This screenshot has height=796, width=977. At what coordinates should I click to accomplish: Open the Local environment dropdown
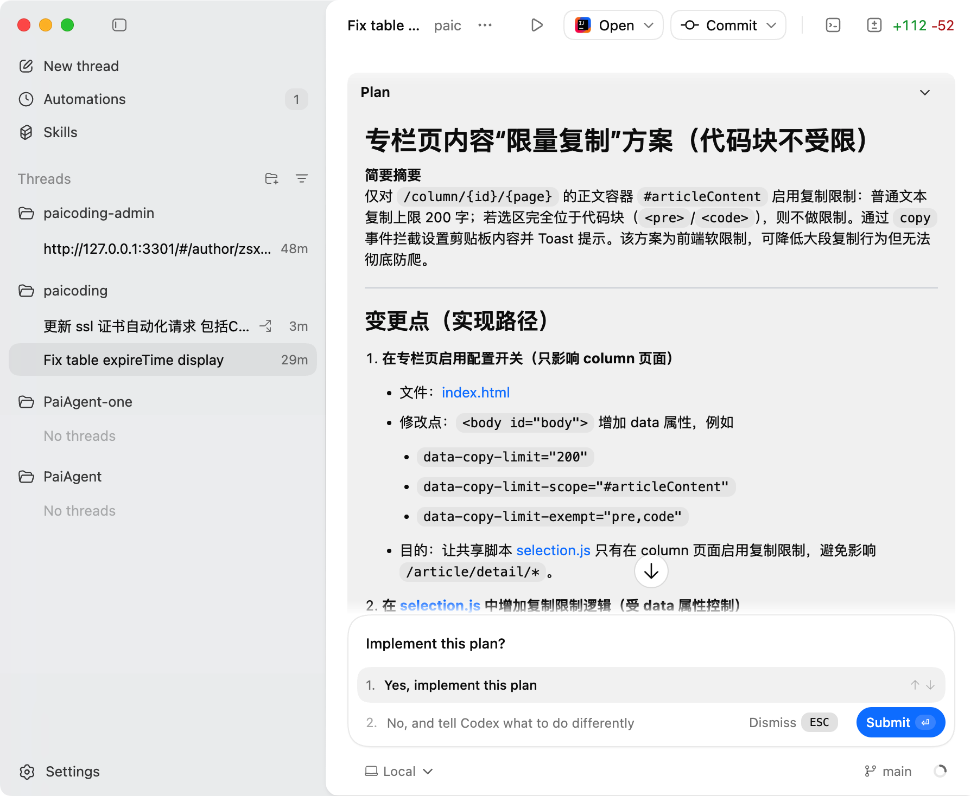[399, 771]
